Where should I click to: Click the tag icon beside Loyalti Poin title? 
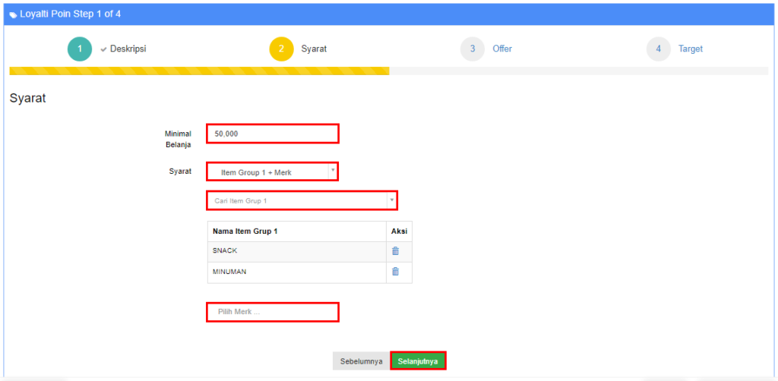[x=14, y=14]
